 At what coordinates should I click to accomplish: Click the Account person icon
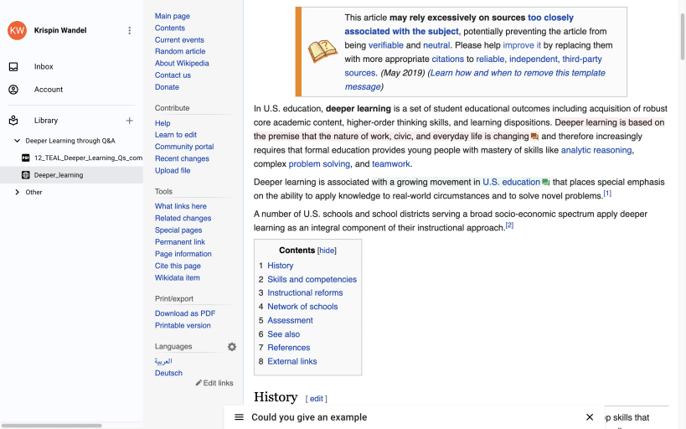click(x=13, y=90)
